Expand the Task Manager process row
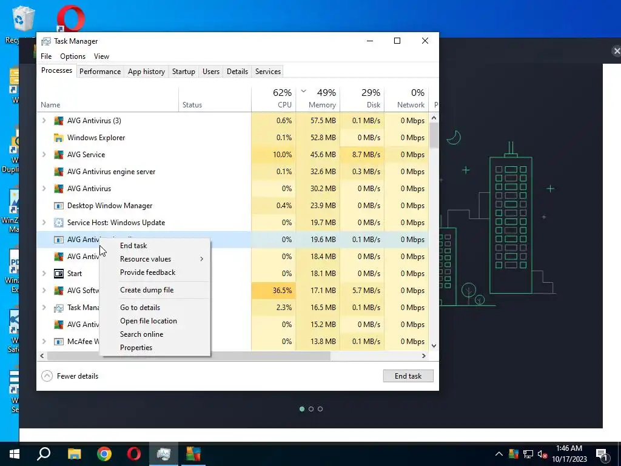This screenshot has height=466, width=621. [x=44, y=308]
